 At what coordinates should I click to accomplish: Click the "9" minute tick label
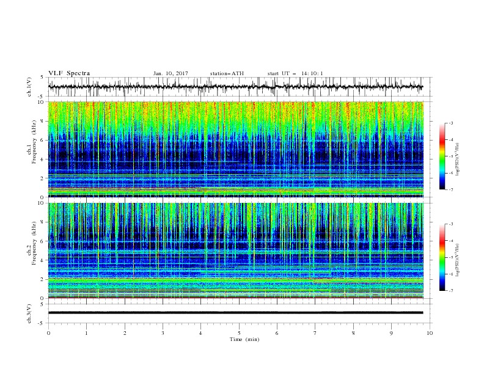391,333
